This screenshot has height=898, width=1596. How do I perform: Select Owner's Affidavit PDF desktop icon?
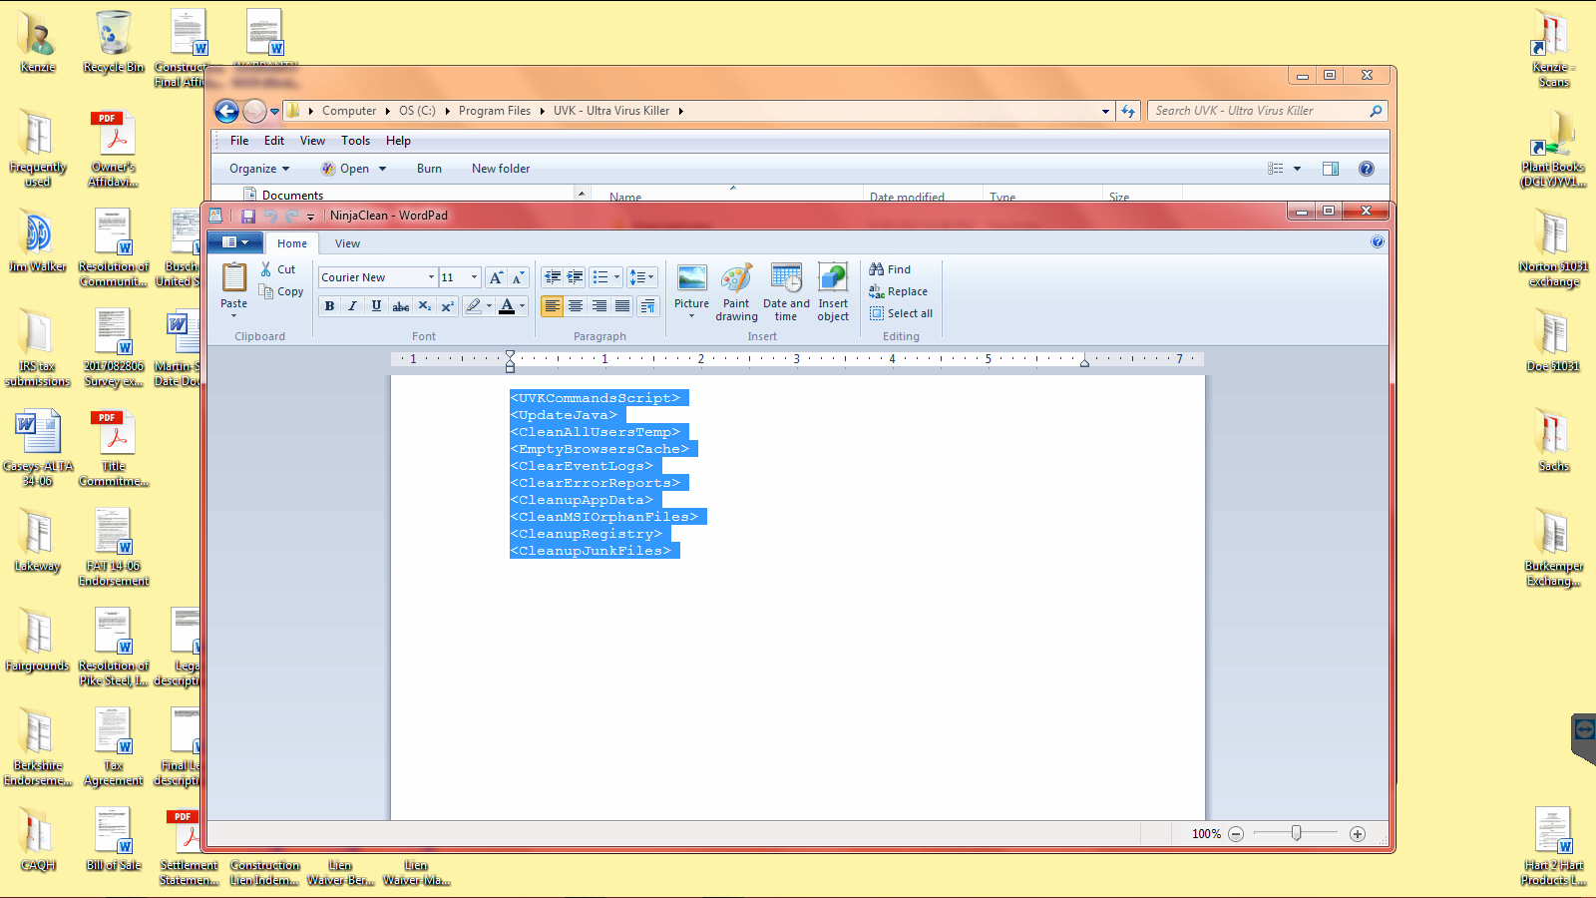[x=114, y=148]
